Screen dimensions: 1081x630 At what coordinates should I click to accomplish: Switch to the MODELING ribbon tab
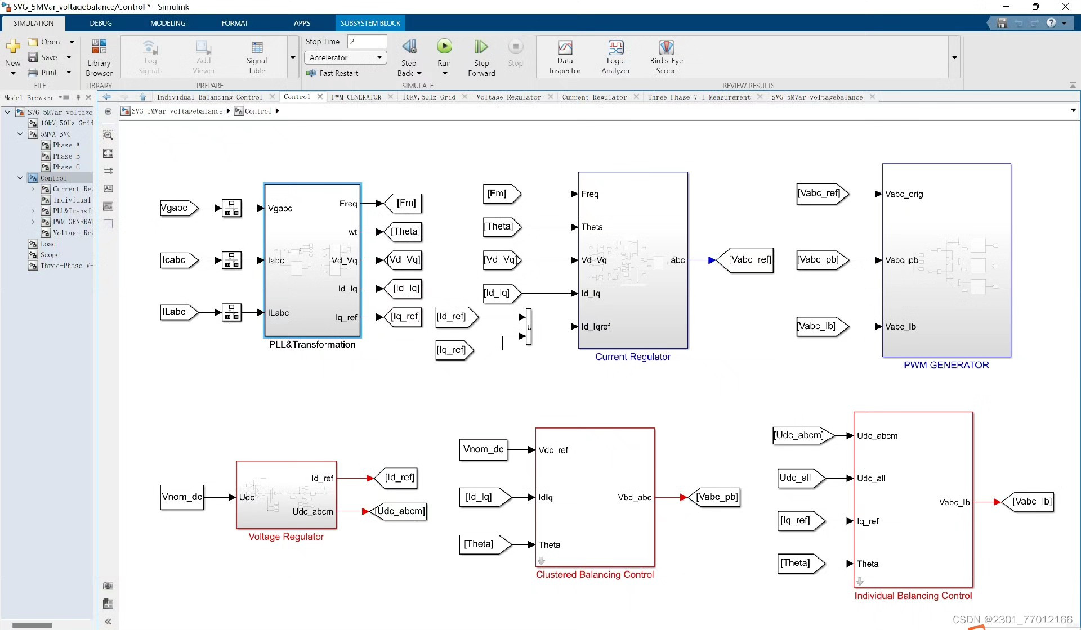(168, 23)
